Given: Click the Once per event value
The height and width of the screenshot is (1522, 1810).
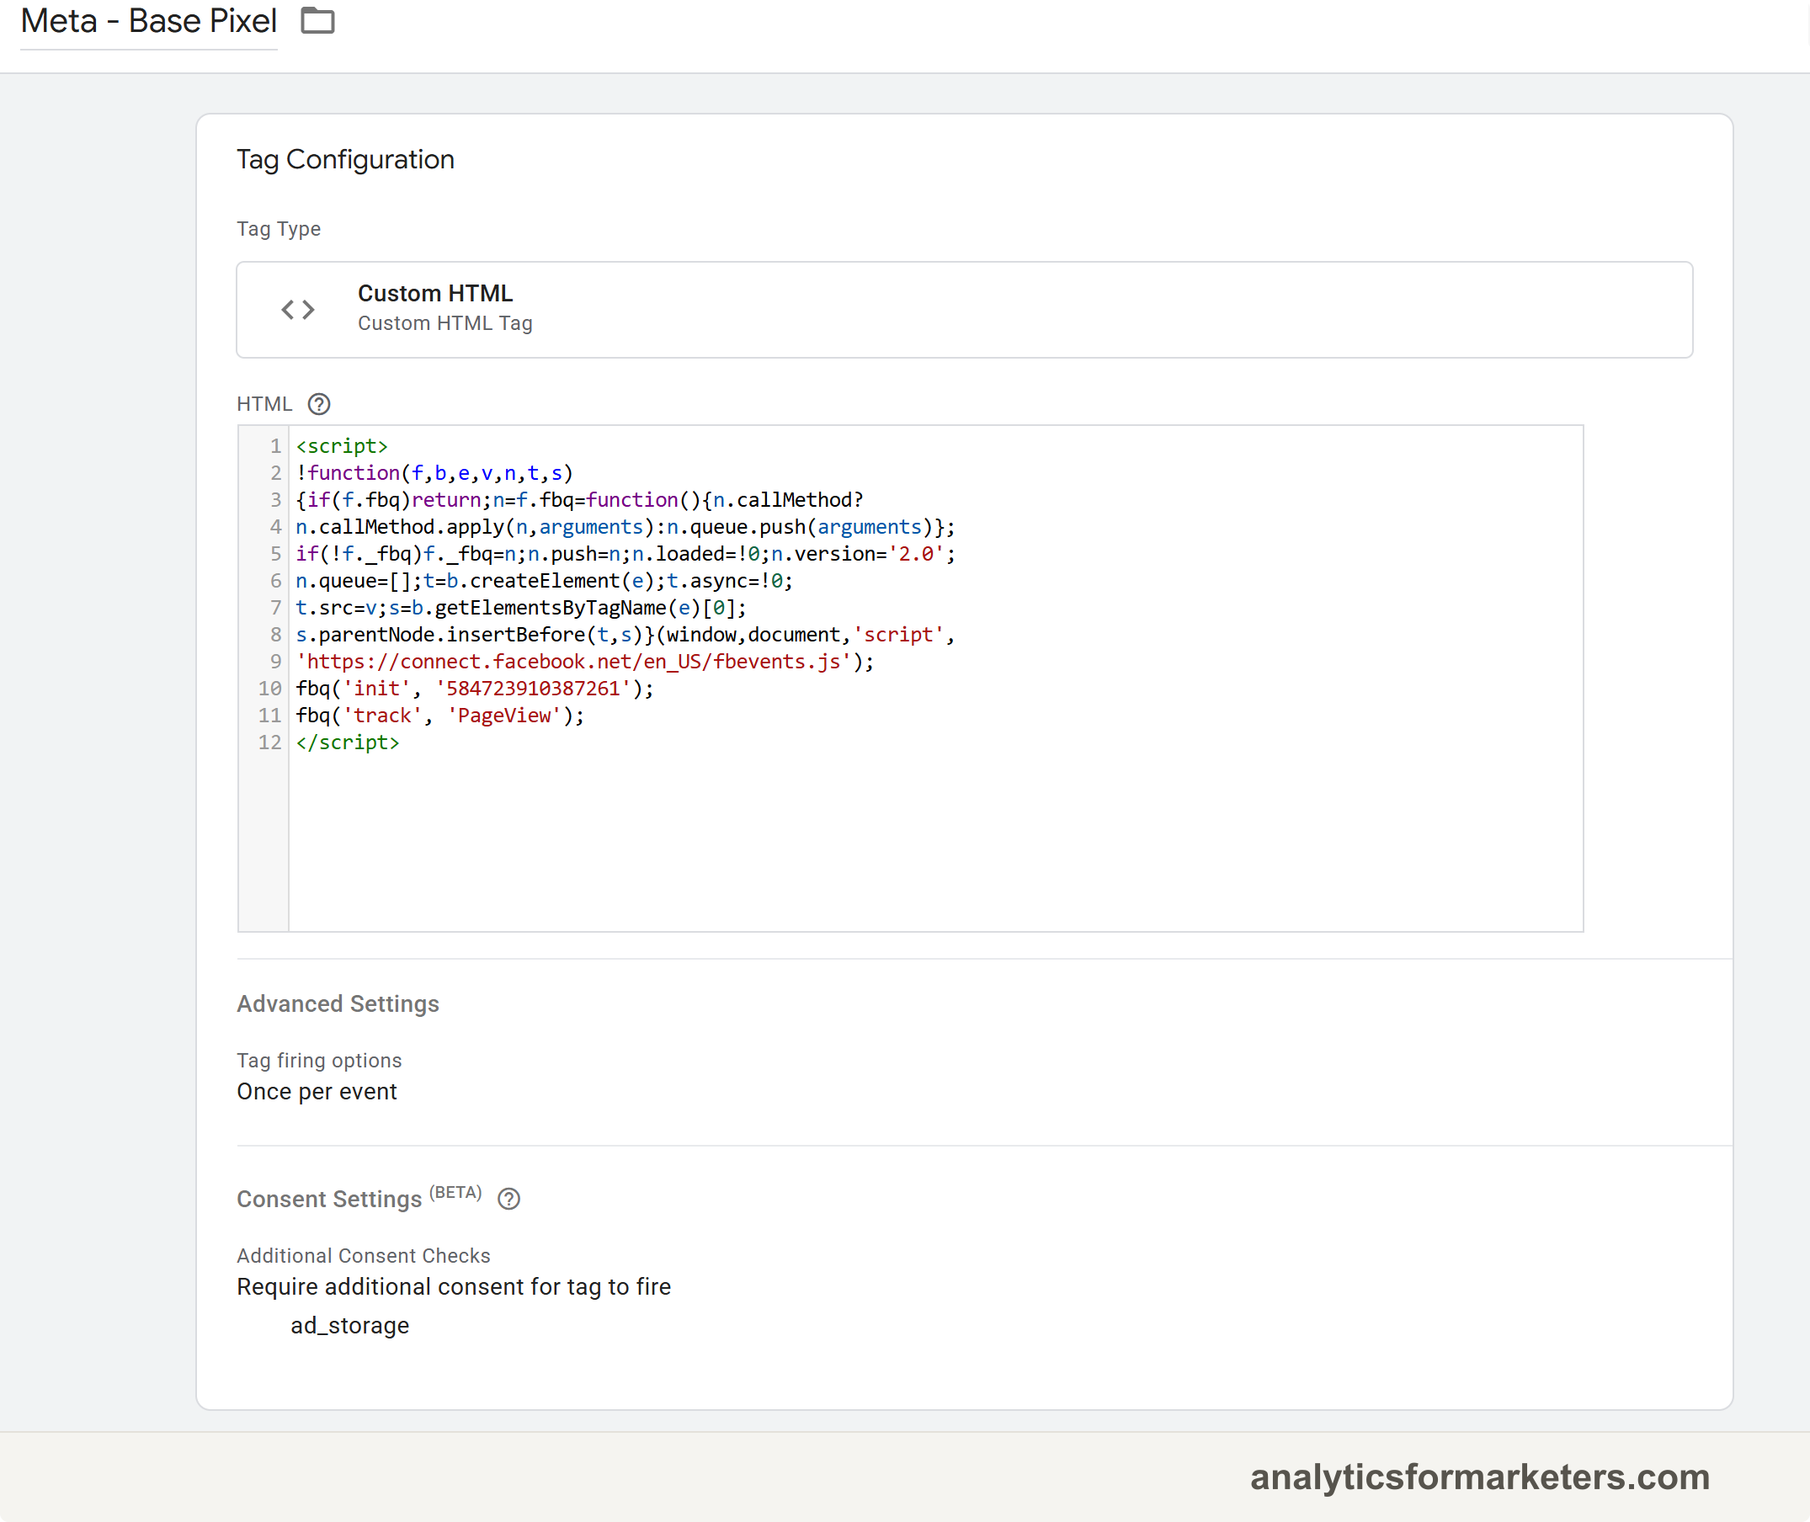Looking at the screenshot, I should coord(317,1092).
